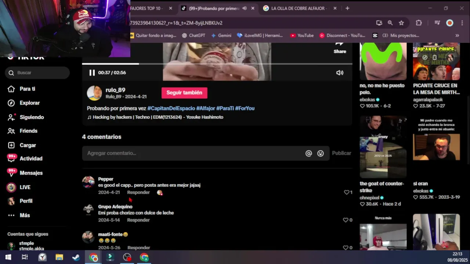
Task: Click the Publicar button
Action: tap(341, 153)
